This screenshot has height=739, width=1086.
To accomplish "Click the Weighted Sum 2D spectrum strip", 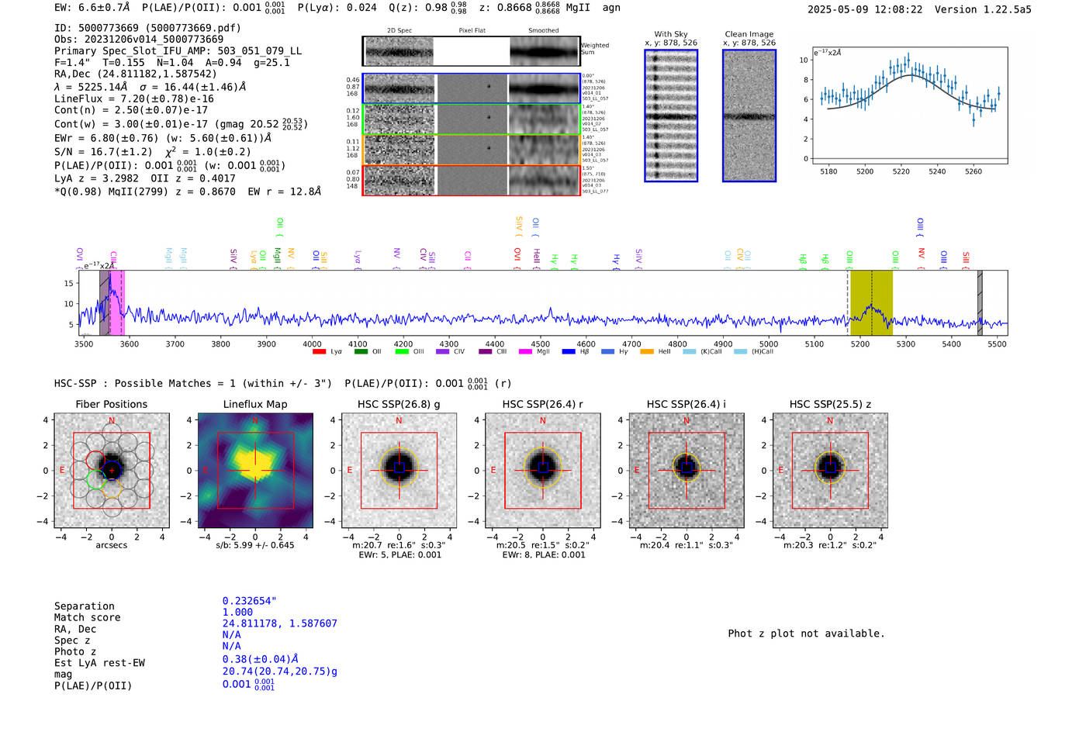I will point(472,51).
